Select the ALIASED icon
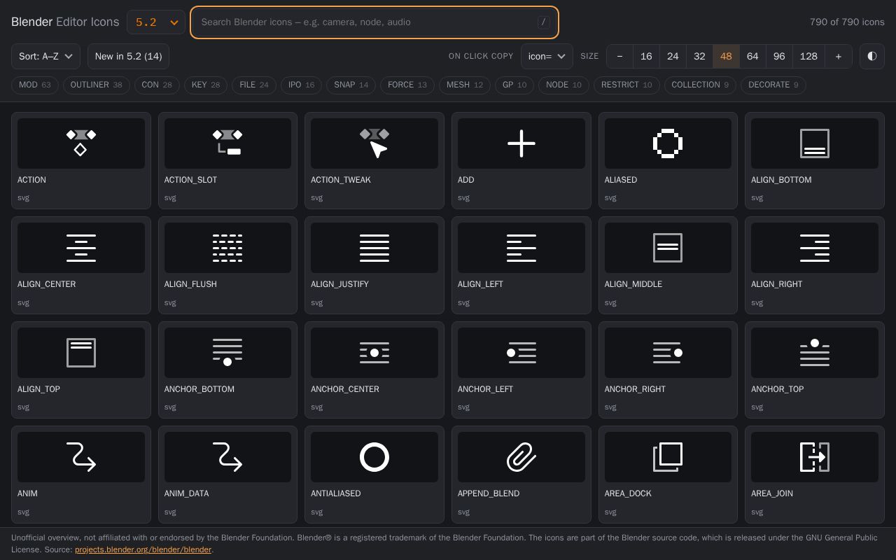This screenshot has height=560, width=896. (x=668, y=160)
